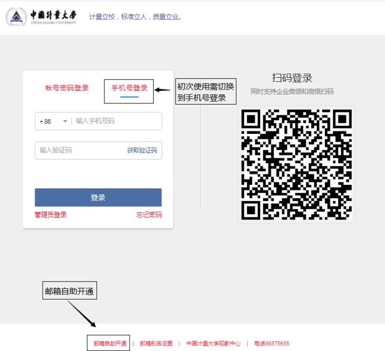Focus the 输入手机号码 phone number field
The height and width of the screenshot is (351, 385).
[116, 121]
